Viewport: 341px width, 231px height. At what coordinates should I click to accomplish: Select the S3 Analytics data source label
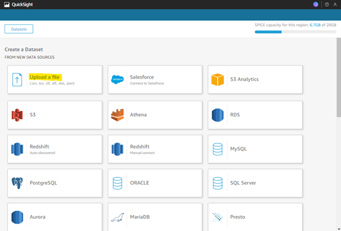pos(245,79)
